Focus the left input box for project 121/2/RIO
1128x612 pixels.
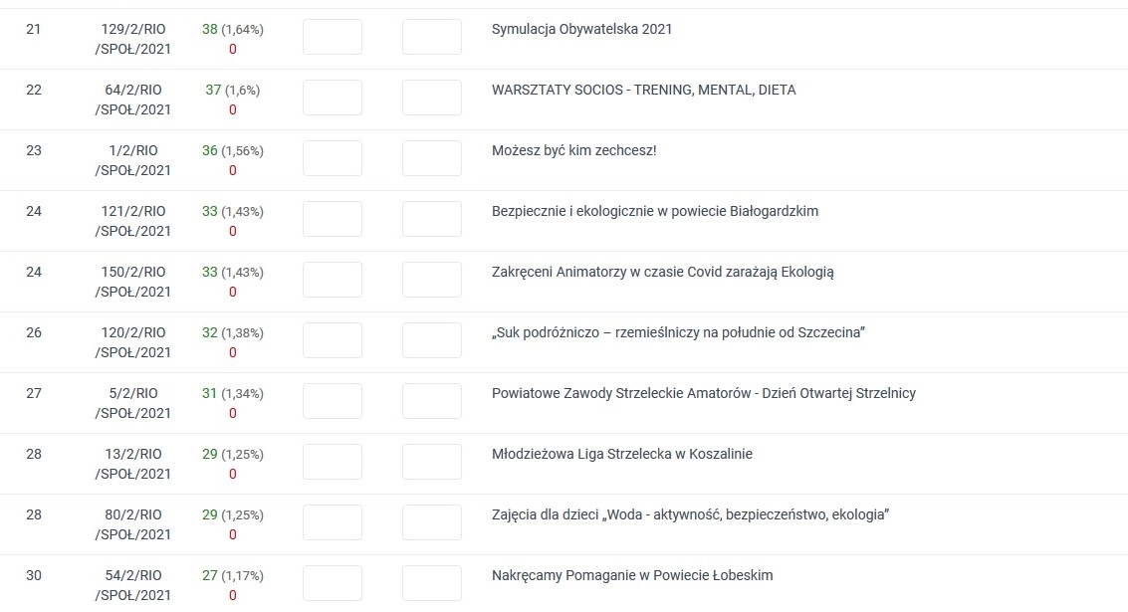(333, 219)
